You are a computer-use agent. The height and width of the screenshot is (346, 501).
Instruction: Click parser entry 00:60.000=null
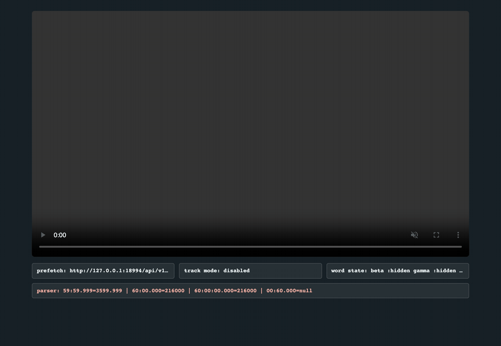[289, 291]
